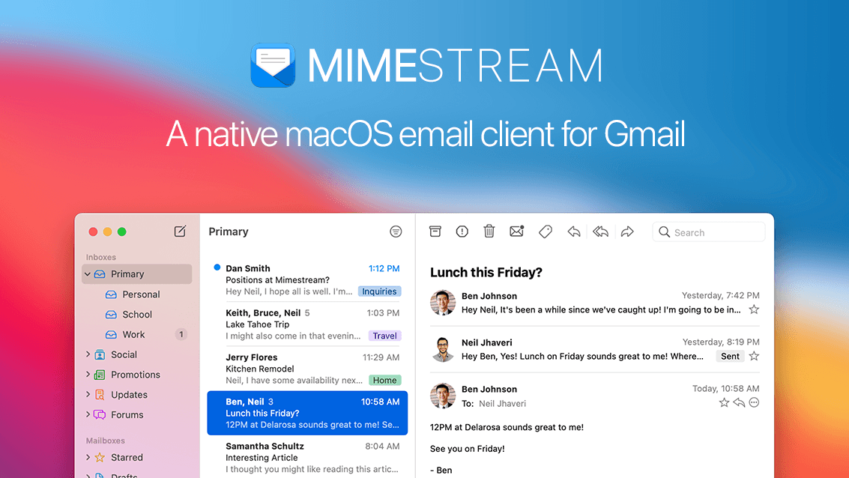Click the Travel label tag
849x478 pixels.
click(x=384, y=336)
